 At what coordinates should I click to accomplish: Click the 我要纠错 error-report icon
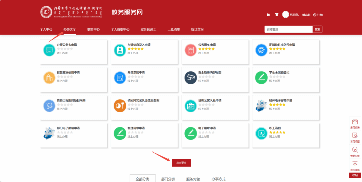(355, 150)
